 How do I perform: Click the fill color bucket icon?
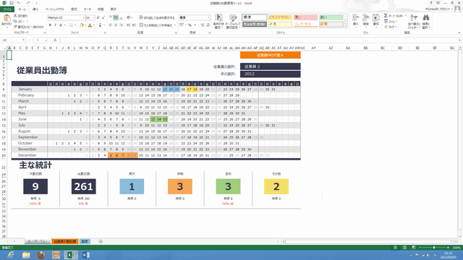point(82,25)
